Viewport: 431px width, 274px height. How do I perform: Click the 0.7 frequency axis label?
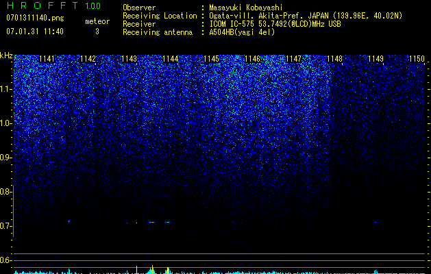point(5,226)
